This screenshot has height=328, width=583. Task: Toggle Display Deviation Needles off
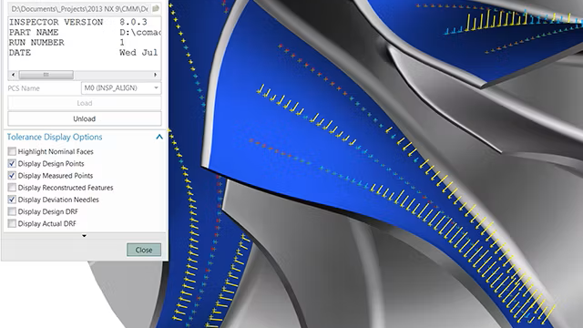point(12,200)
